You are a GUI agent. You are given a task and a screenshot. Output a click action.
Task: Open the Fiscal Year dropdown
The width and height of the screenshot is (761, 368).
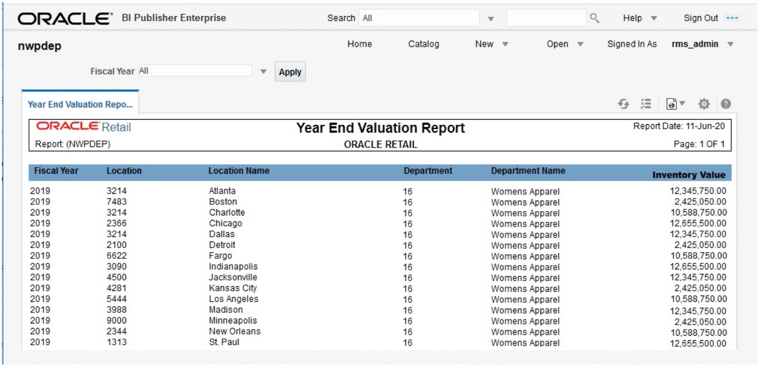pos(265,71)
